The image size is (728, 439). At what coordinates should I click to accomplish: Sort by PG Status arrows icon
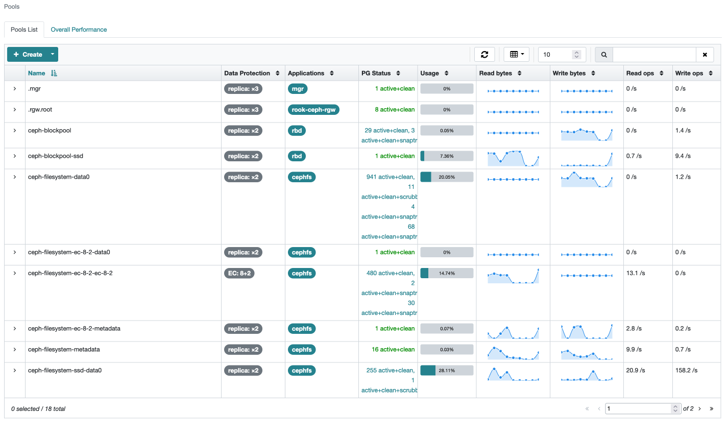[x=398, y=74]
